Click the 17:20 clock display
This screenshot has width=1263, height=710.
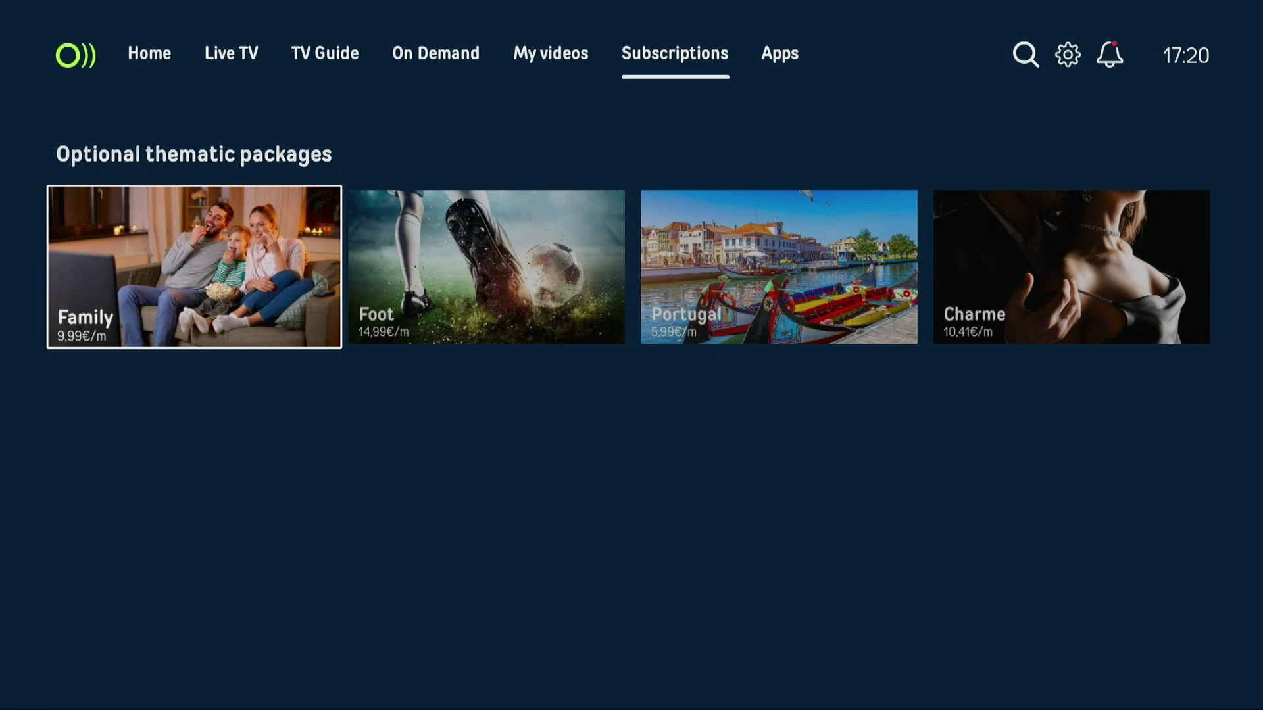(x=1186, y=55)
